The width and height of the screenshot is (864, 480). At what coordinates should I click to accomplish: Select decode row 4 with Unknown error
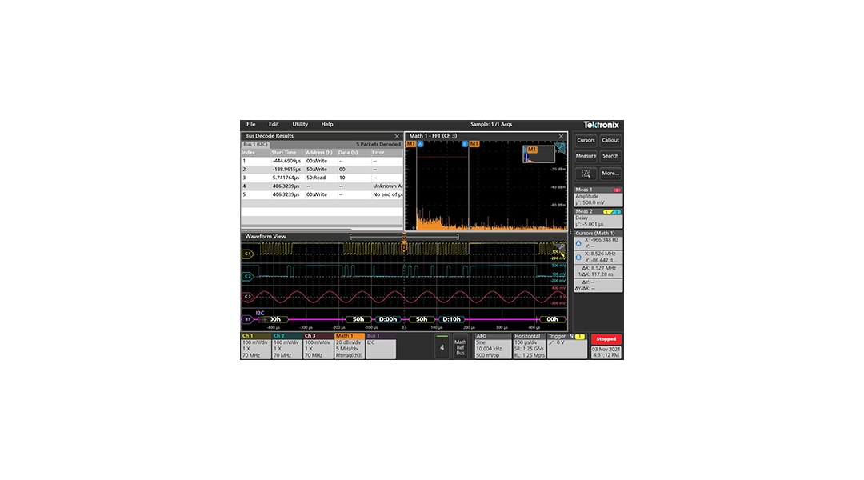click(x=322, y=186)
